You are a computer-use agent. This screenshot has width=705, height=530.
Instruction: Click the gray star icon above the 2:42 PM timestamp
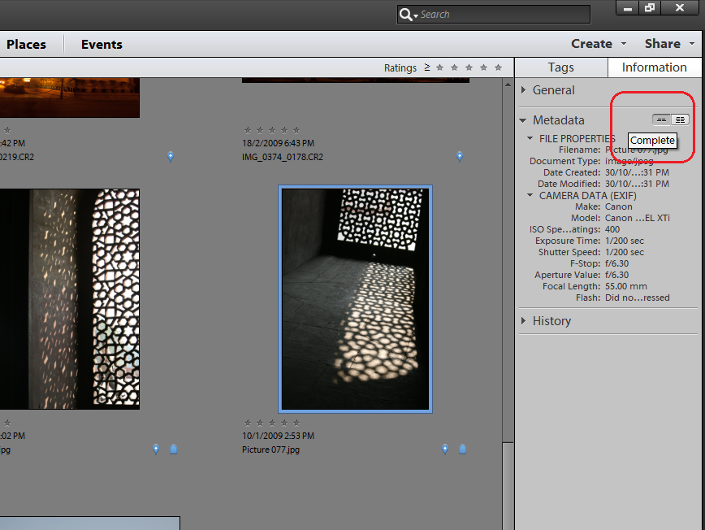8,128
